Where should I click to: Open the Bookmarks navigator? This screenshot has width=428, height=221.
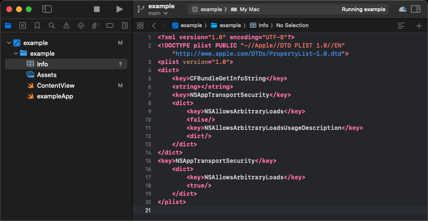pos(37,25)
